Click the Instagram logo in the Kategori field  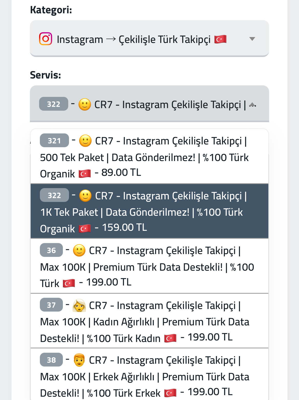45,39
